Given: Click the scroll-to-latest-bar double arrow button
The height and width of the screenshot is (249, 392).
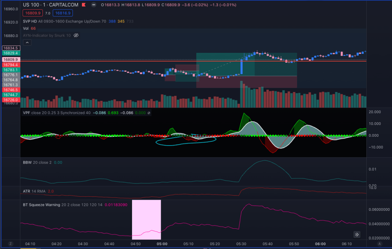Looking at the screenshot, I should [357, 234].
